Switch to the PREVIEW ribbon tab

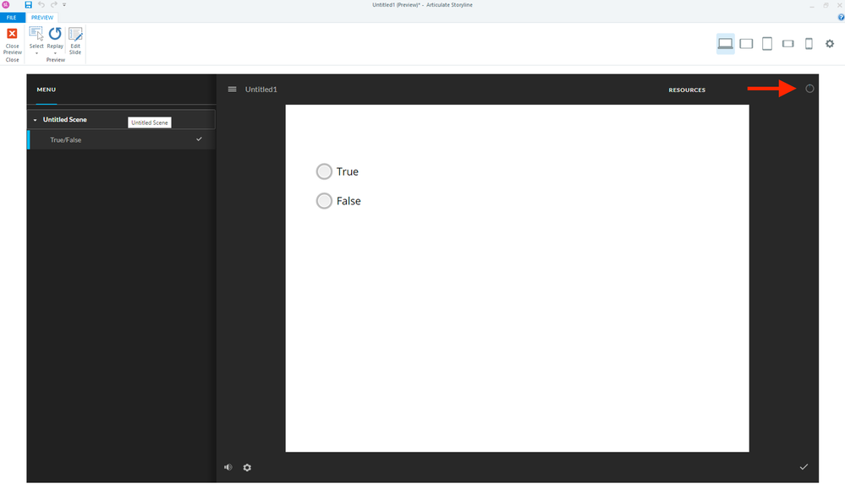point(42,18)
